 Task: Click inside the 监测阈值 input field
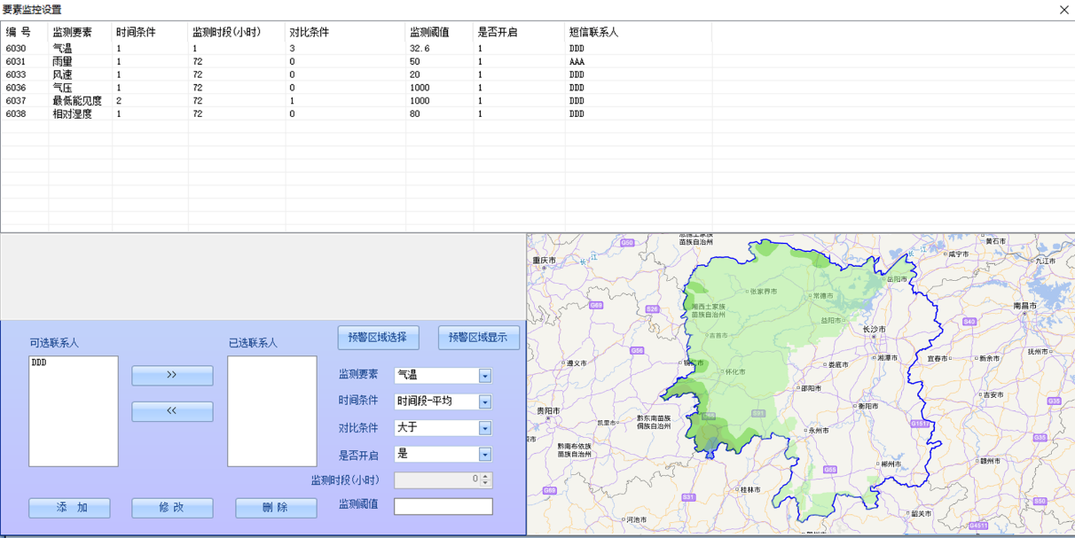click(443, 506)
